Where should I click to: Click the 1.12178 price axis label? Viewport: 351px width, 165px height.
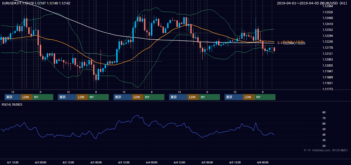(328, 48)
